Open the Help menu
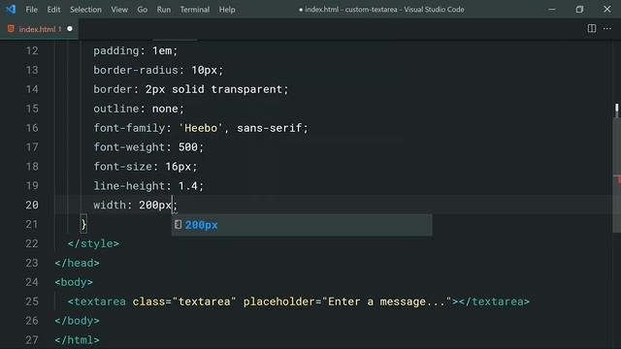The height and width of the screenshot is (349, 621). [x=227, y=10]
